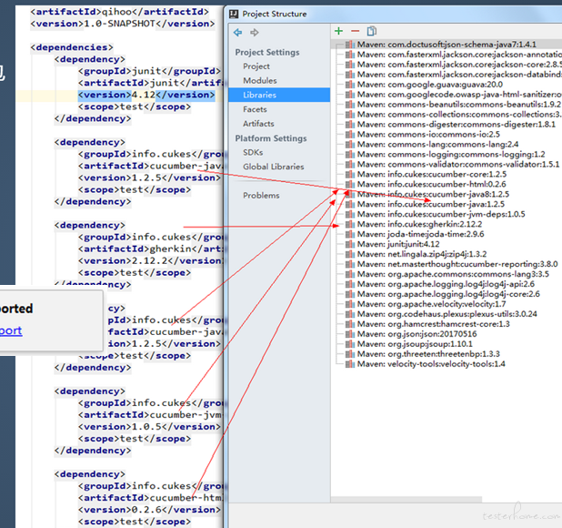Open Global Libraries platform settings
This screenshot has width=562, height=528.
pos(273,167)
